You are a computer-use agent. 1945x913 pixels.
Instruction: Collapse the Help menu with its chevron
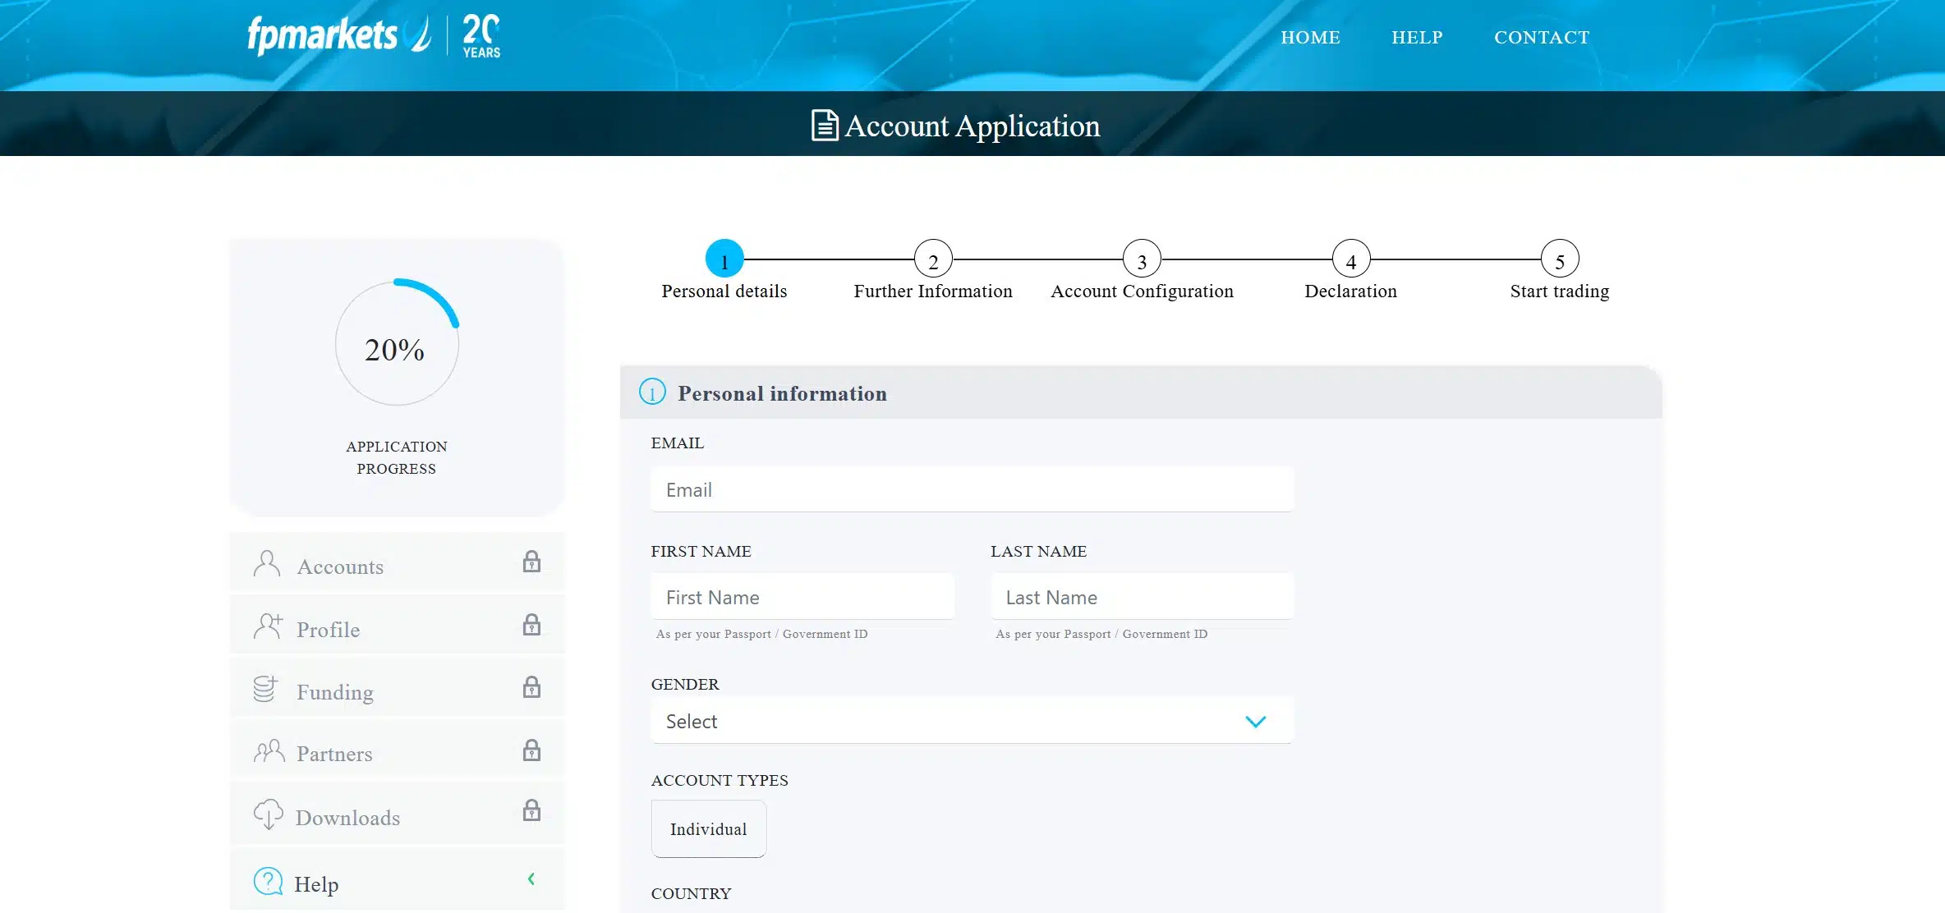point(532,879)
